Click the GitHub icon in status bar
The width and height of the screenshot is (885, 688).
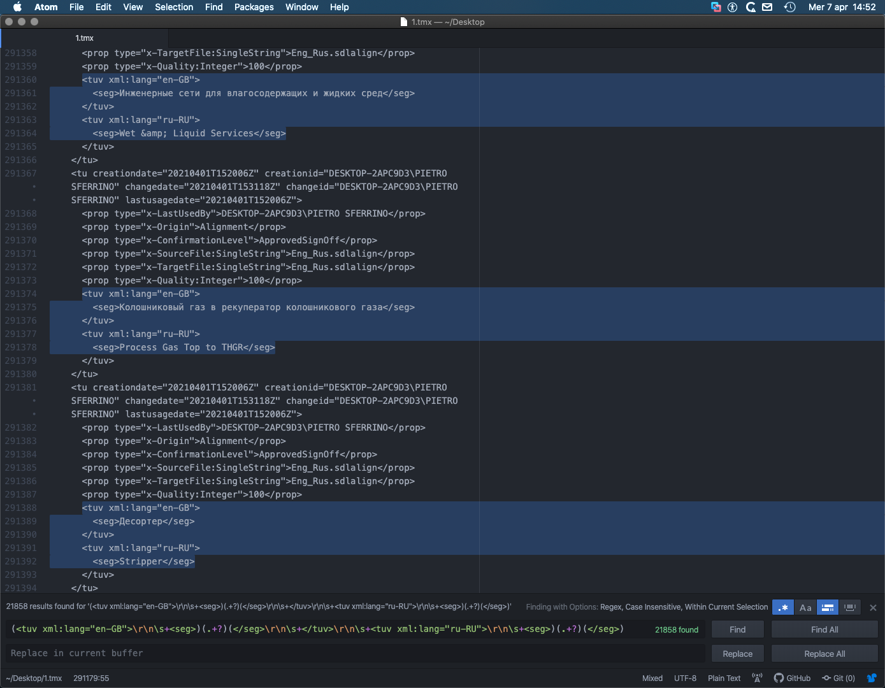792,678
